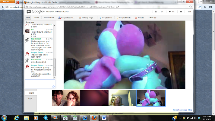Click the main video feed

[124, 55]
